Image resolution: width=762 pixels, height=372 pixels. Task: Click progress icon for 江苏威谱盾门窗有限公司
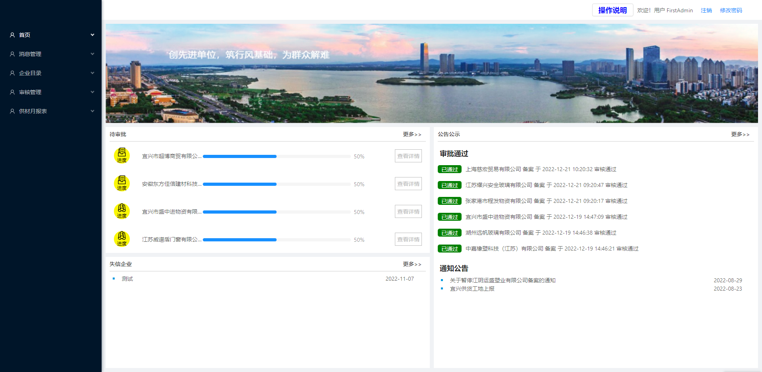click(x=122, y=239)
